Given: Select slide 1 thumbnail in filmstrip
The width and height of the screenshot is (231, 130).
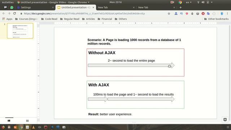Looking at the screenshot, I should click(20, 31).
